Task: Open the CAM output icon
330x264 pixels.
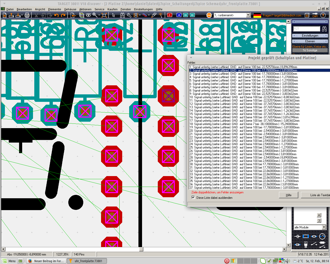Action: pyautogui.click(x=315, y=15)
